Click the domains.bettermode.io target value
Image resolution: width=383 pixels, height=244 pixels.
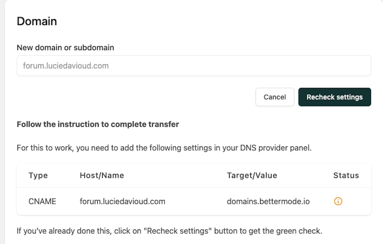pos(268,201)
